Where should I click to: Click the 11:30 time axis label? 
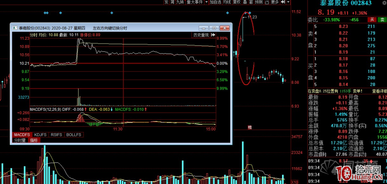[x=118, y=129]
